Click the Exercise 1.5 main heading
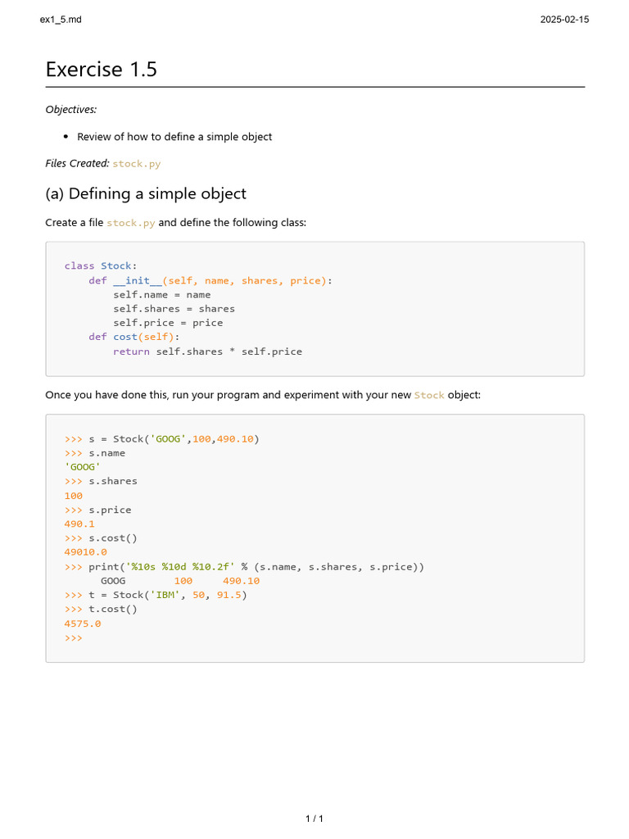 pyautogui.click(x=101, y=70)
